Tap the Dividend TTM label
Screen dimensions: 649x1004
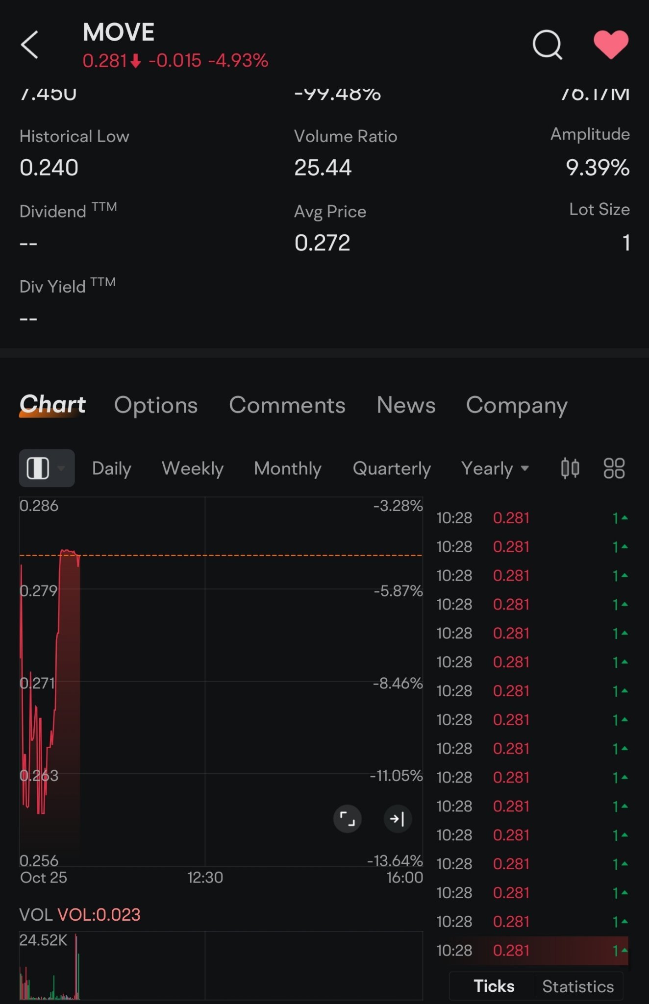[x=68, y=210]
